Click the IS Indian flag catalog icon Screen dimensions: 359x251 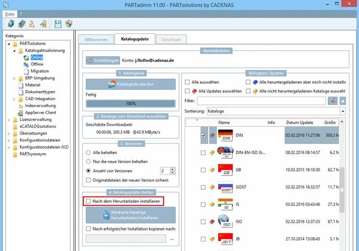[225, 204]
